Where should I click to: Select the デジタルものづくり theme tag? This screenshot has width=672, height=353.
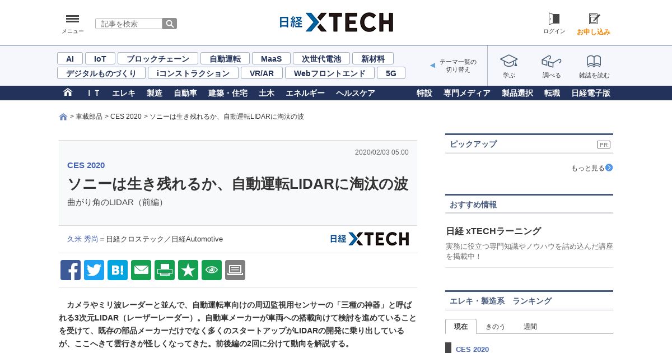[101, 73]
